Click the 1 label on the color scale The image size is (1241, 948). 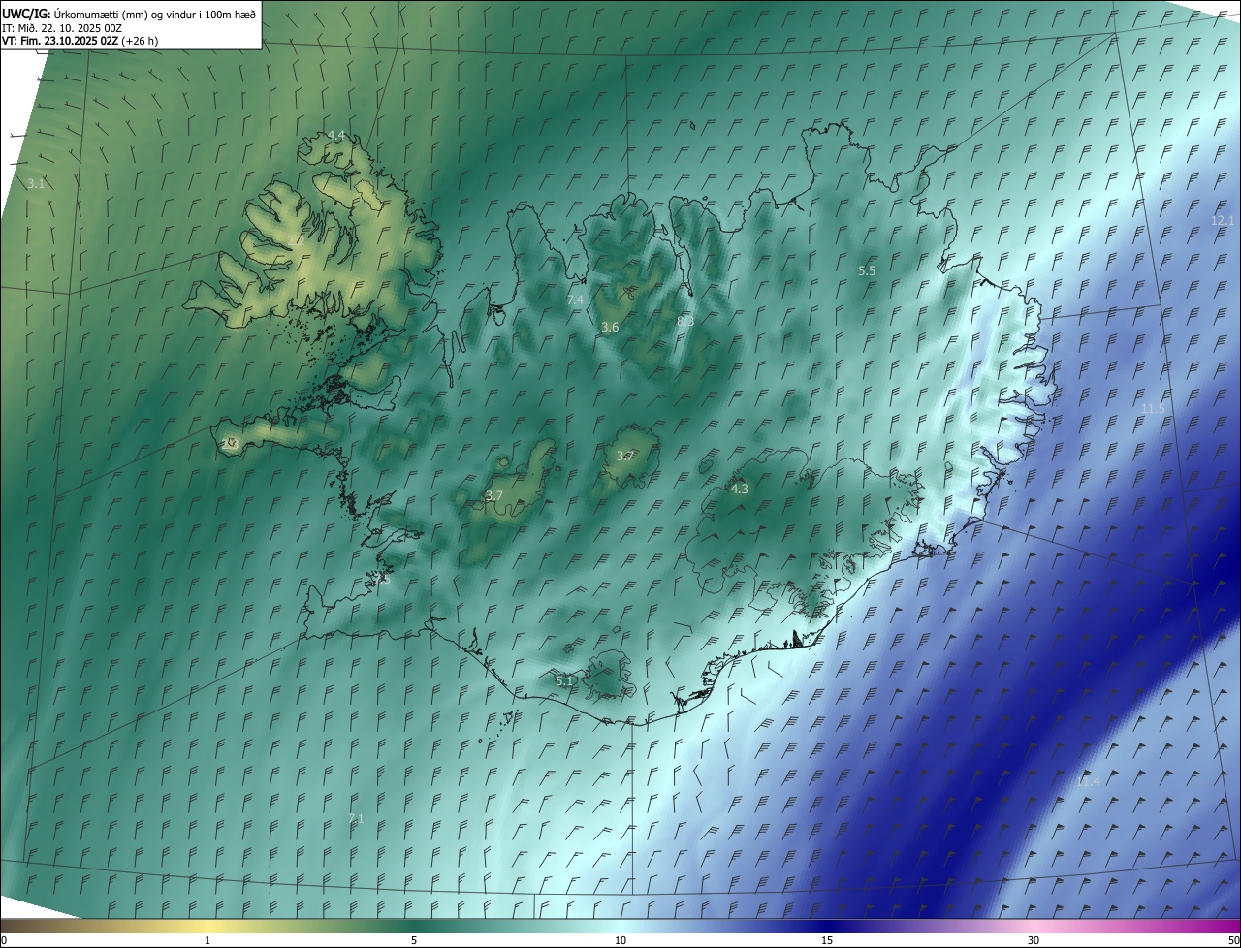pos(207,940)
